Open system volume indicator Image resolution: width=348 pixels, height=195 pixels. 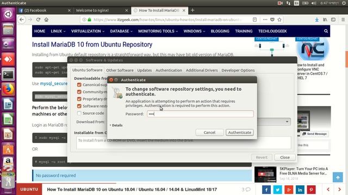pos(314,3)
